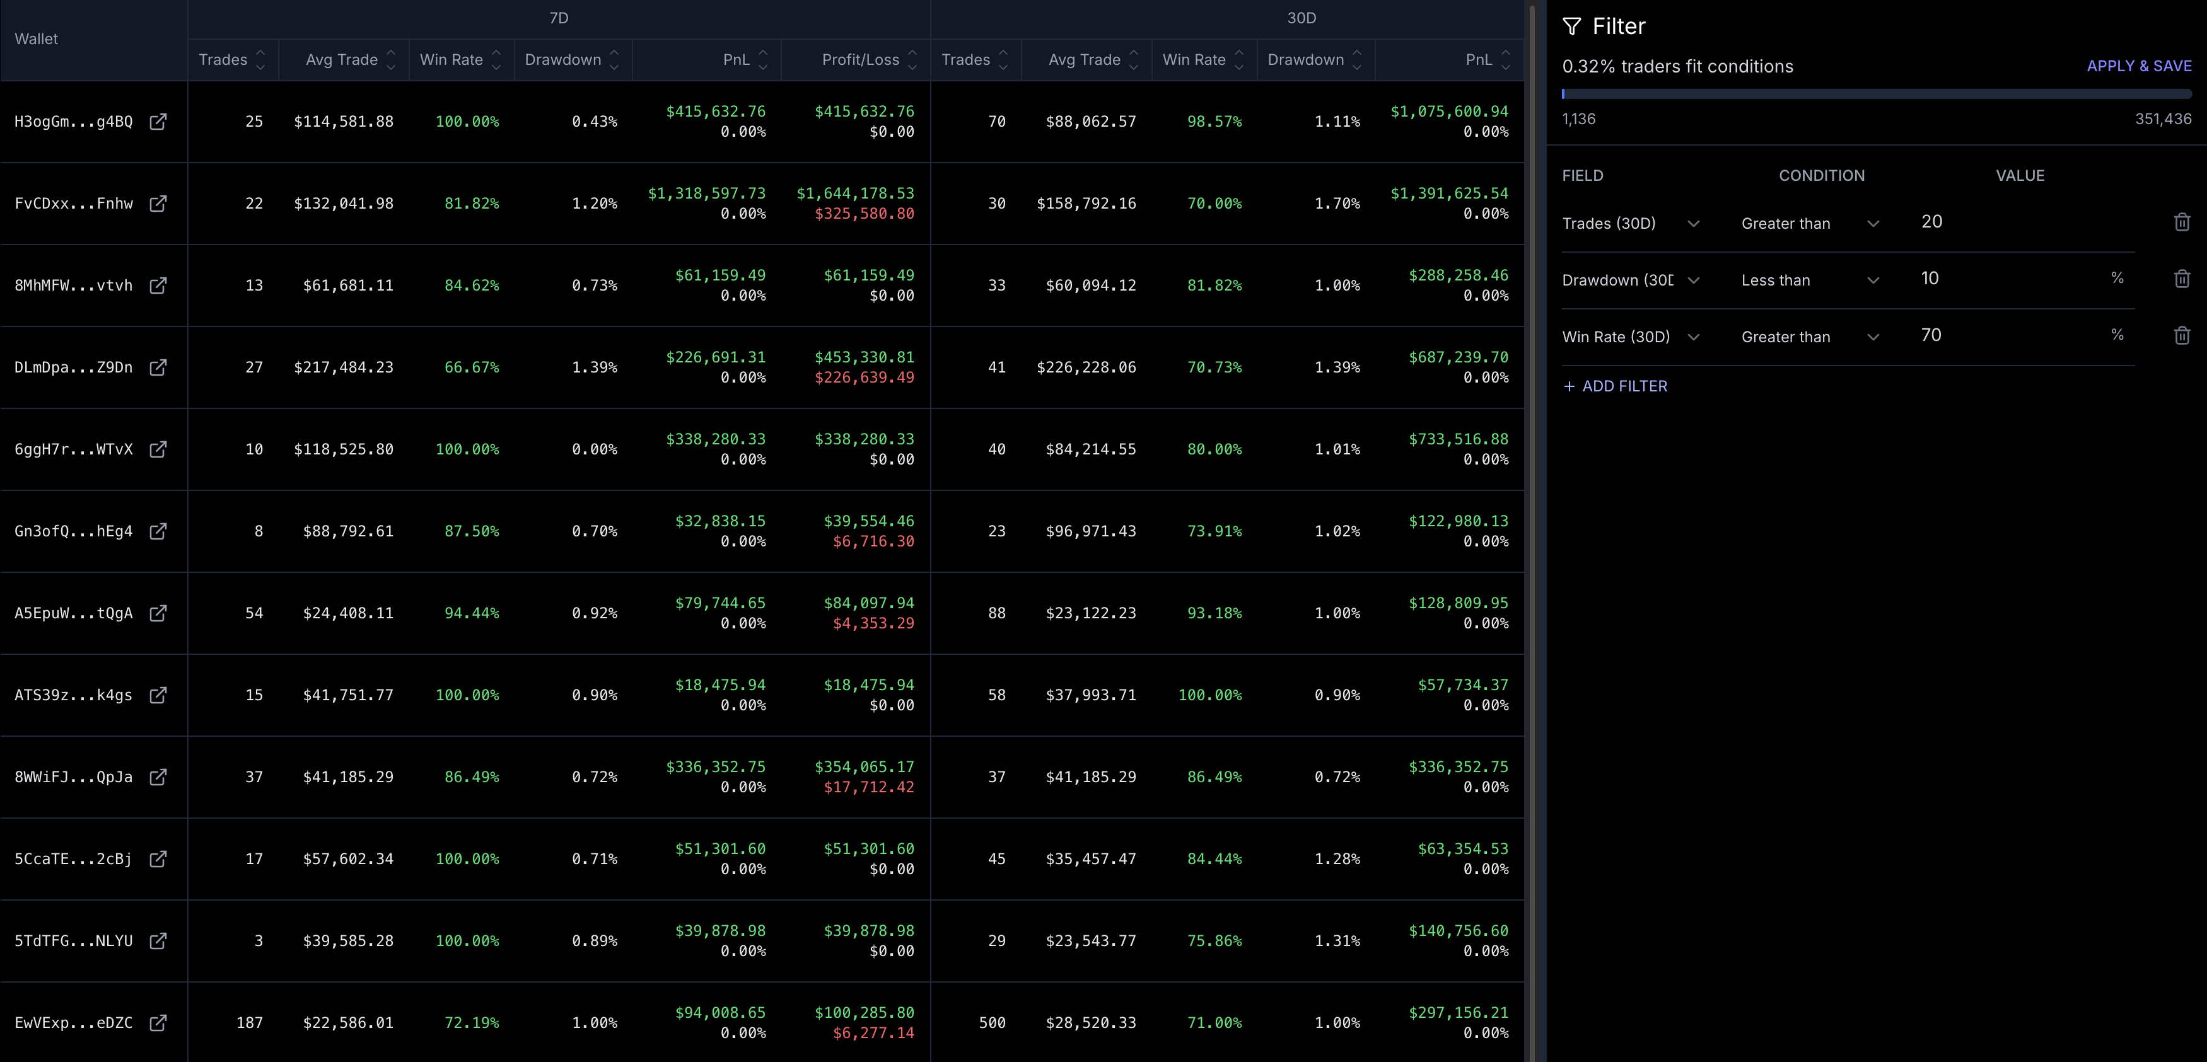Open the FvCDxx wallet external link

160,204
